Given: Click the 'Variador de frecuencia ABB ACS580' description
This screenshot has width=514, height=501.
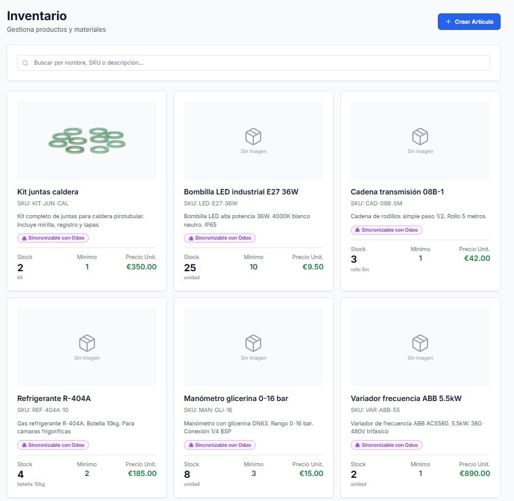Looking at the screenshot, I should click(x=417, y=427).
